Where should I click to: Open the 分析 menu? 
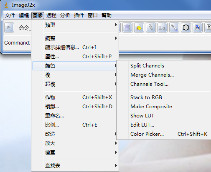click(65, 15)
